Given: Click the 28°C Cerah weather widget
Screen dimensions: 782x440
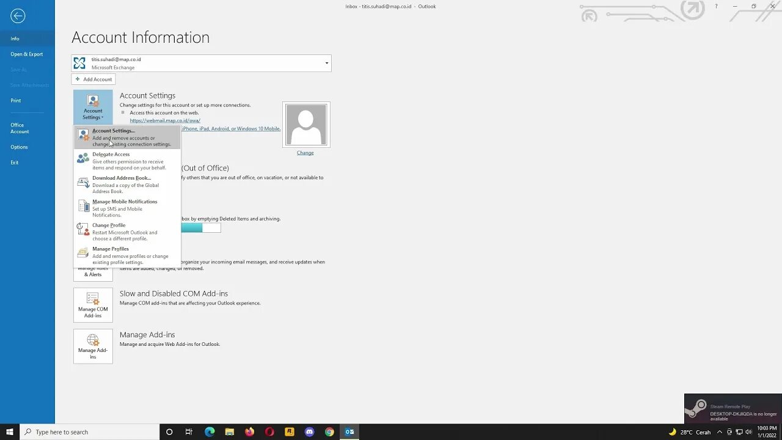Looking at the screenshot, I should (690, 432).
